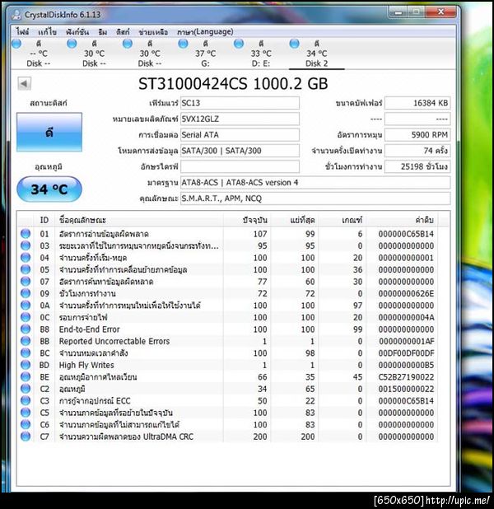Viewport: 494px width, 509px height.
Task: Click status orb of attribute BC
Action: [26, 353]
